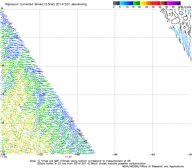Image resolution: width=192 pixels, height=168 pixels.
Task: Click the green 15-20 knots legend segment
Action: point(136,3)
